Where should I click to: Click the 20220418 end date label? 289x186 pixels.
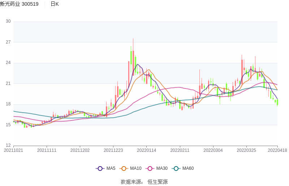coord(277,150)
